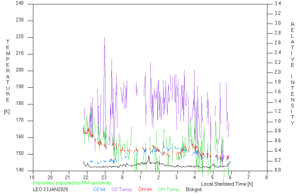Click the 2.8 relative intensity value
The width and height of the screenshot is (300, 194).
pos(278,33)
